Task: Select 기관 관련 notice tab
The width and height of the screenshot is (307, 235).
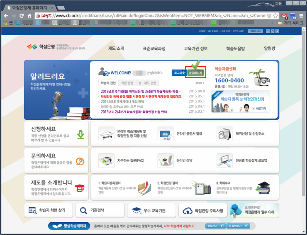Action: [127, 83]
